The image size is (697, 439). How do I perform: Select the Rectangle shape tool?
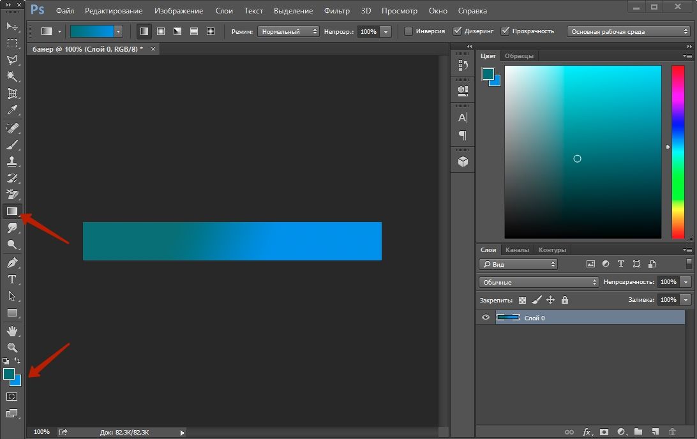(12, 313)
